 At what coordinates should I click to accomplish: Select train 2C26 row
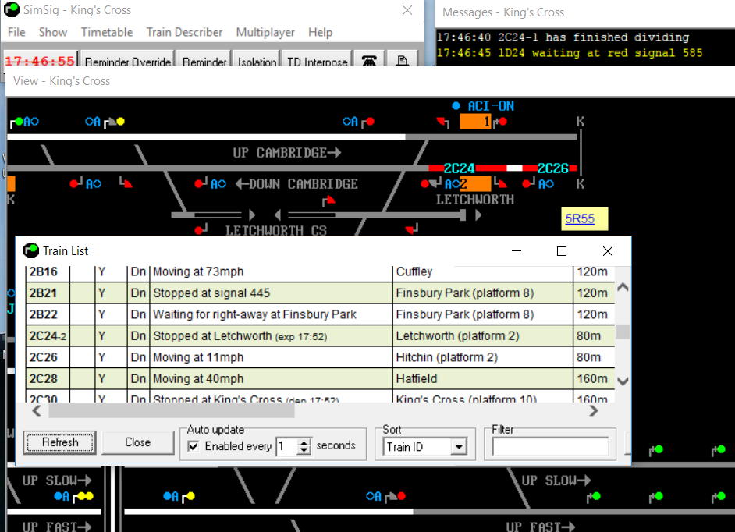(x=320, y=357)
